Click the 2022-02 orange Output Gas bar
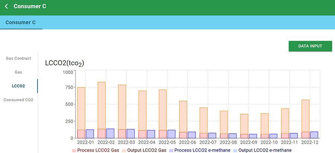 (x=102, y=105)
